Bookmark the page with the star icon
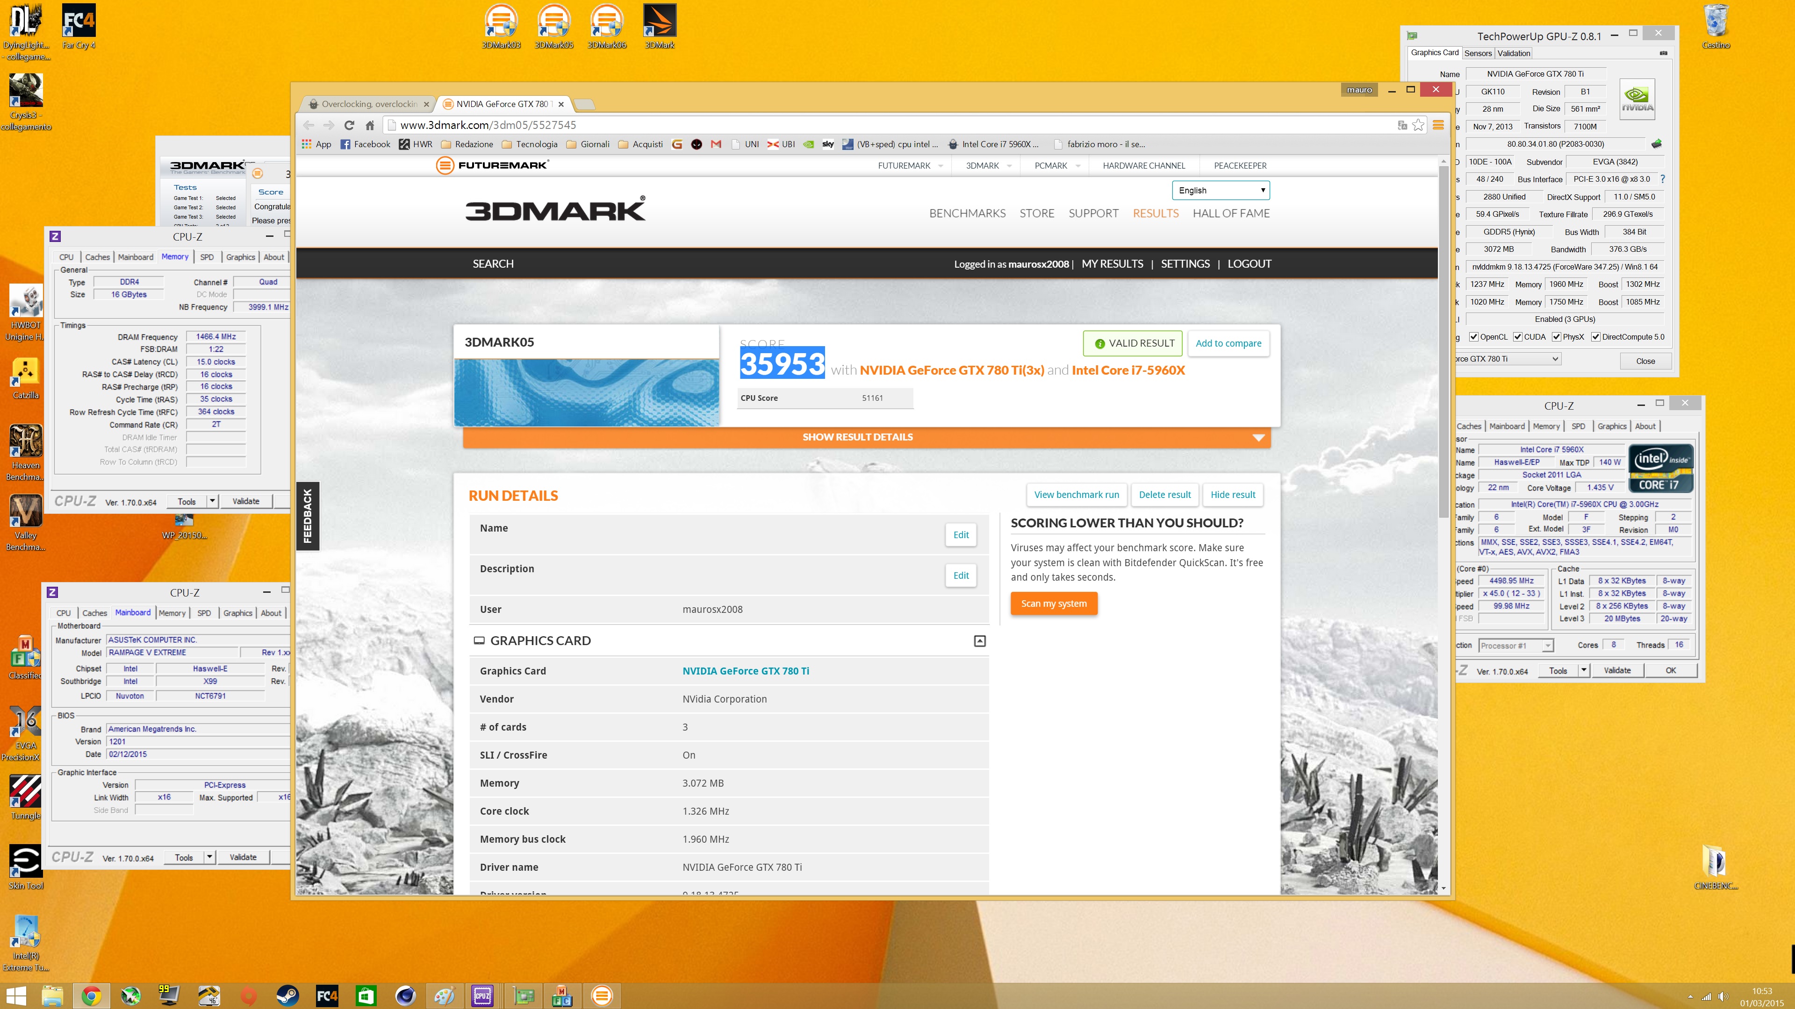 [1418, 125]
